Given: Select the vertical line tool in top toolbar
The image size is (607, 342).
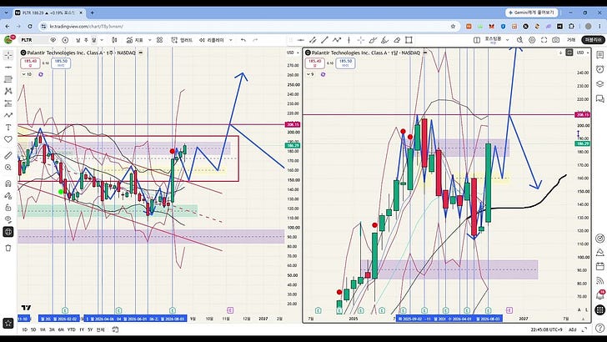Looking at the screenshot, I should click(x=349, y=40).
